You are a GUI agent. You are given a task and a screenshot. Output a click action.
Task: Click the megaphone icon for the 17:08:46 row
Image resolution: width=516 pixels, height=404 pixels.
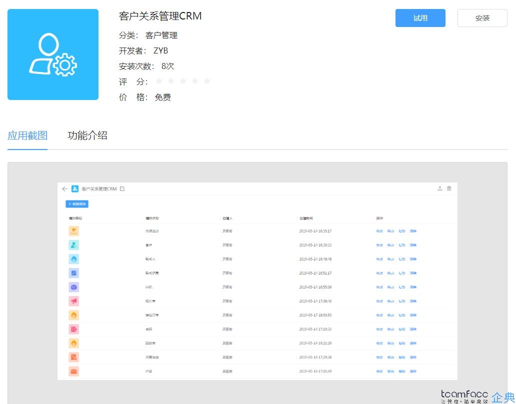pos(73,301)
